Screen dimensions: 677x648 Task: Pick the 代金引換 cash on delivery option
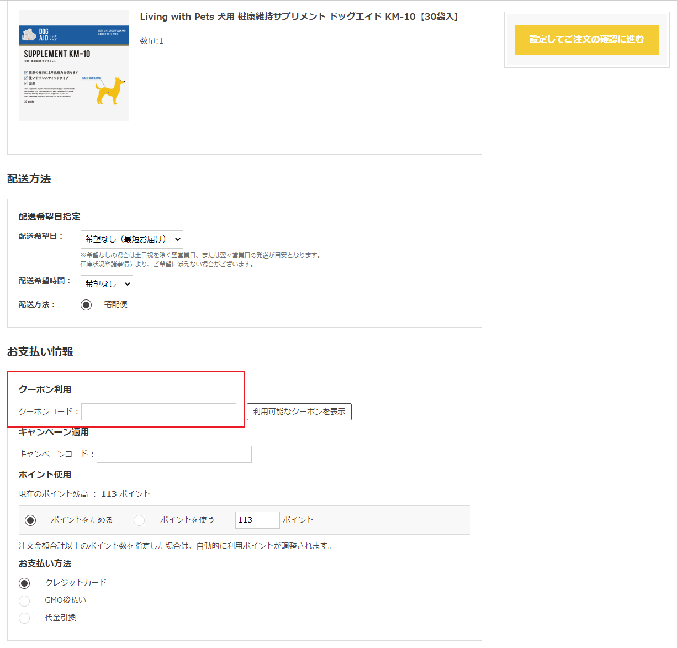[x=24, y=618]
